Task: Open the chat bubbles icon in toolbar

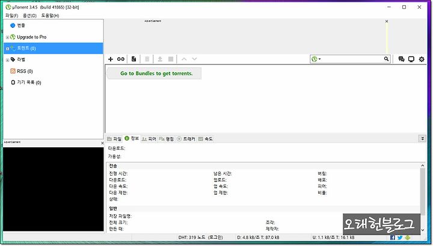Action: coord(401,59)
